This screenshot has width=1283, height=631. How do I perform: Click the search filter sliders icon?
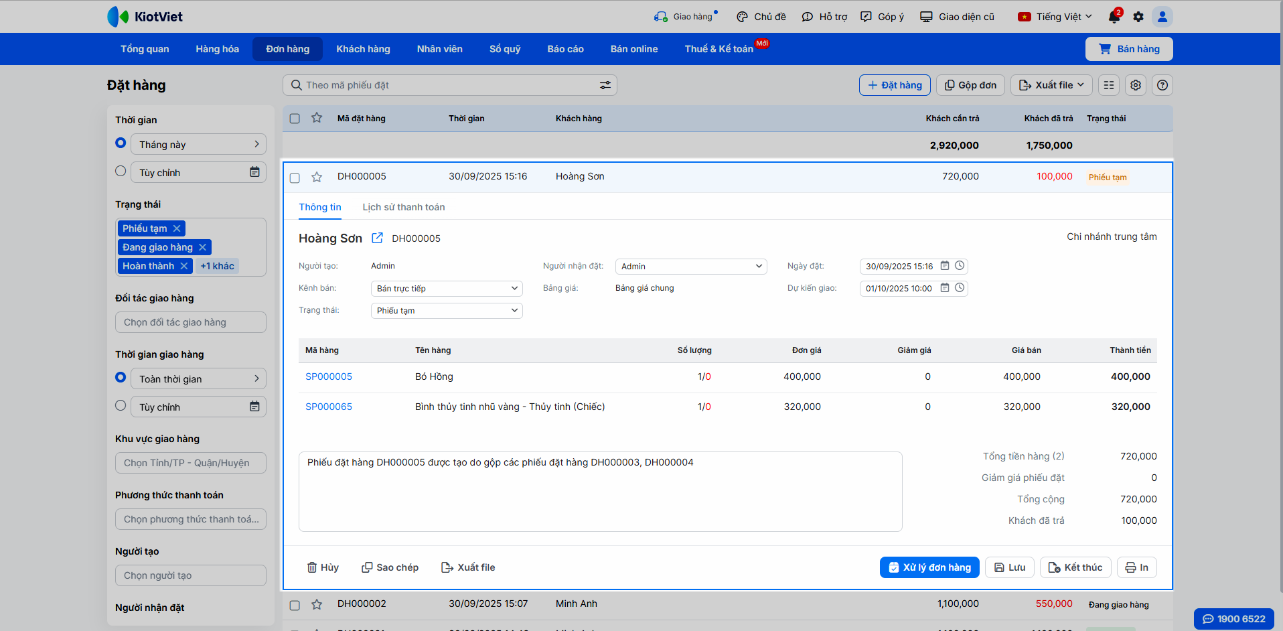[x=605, y=85]
